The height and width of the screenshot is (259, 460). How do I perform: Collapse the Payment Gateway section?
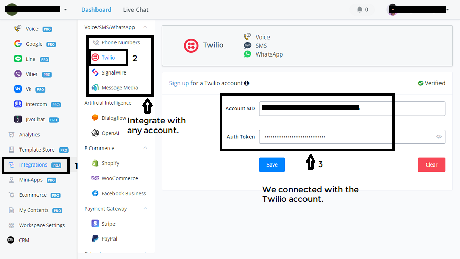point(145,209)
